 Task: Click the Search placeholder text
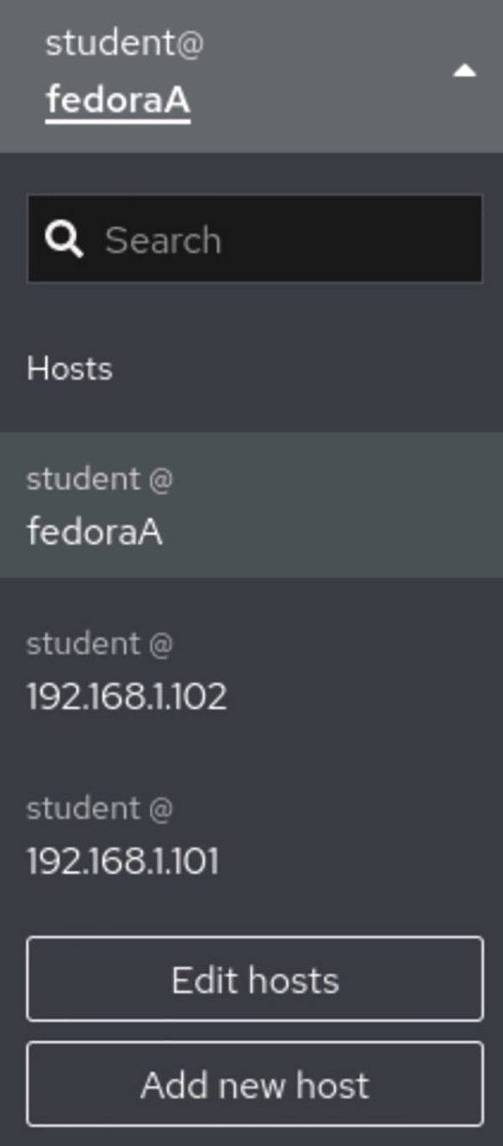click(163, 241)
